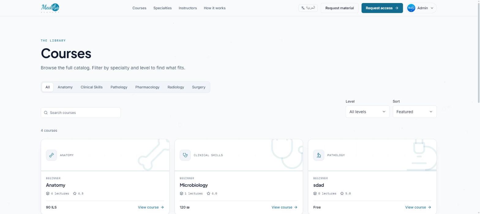This screenshot has height=214, width=480.
Task: Filter courses by Surgery tab
Action: [x=199, y=87]
